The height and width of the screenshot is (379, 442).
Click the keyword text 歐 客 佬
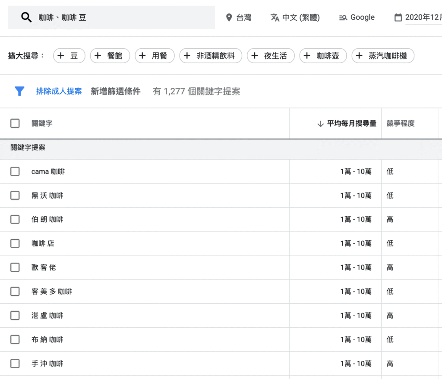[x=44, y=267]
